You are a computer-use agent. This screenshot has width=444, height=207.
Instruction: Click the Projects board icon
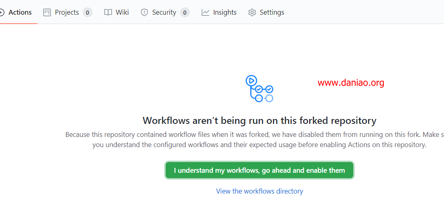(x=47, y=13)
